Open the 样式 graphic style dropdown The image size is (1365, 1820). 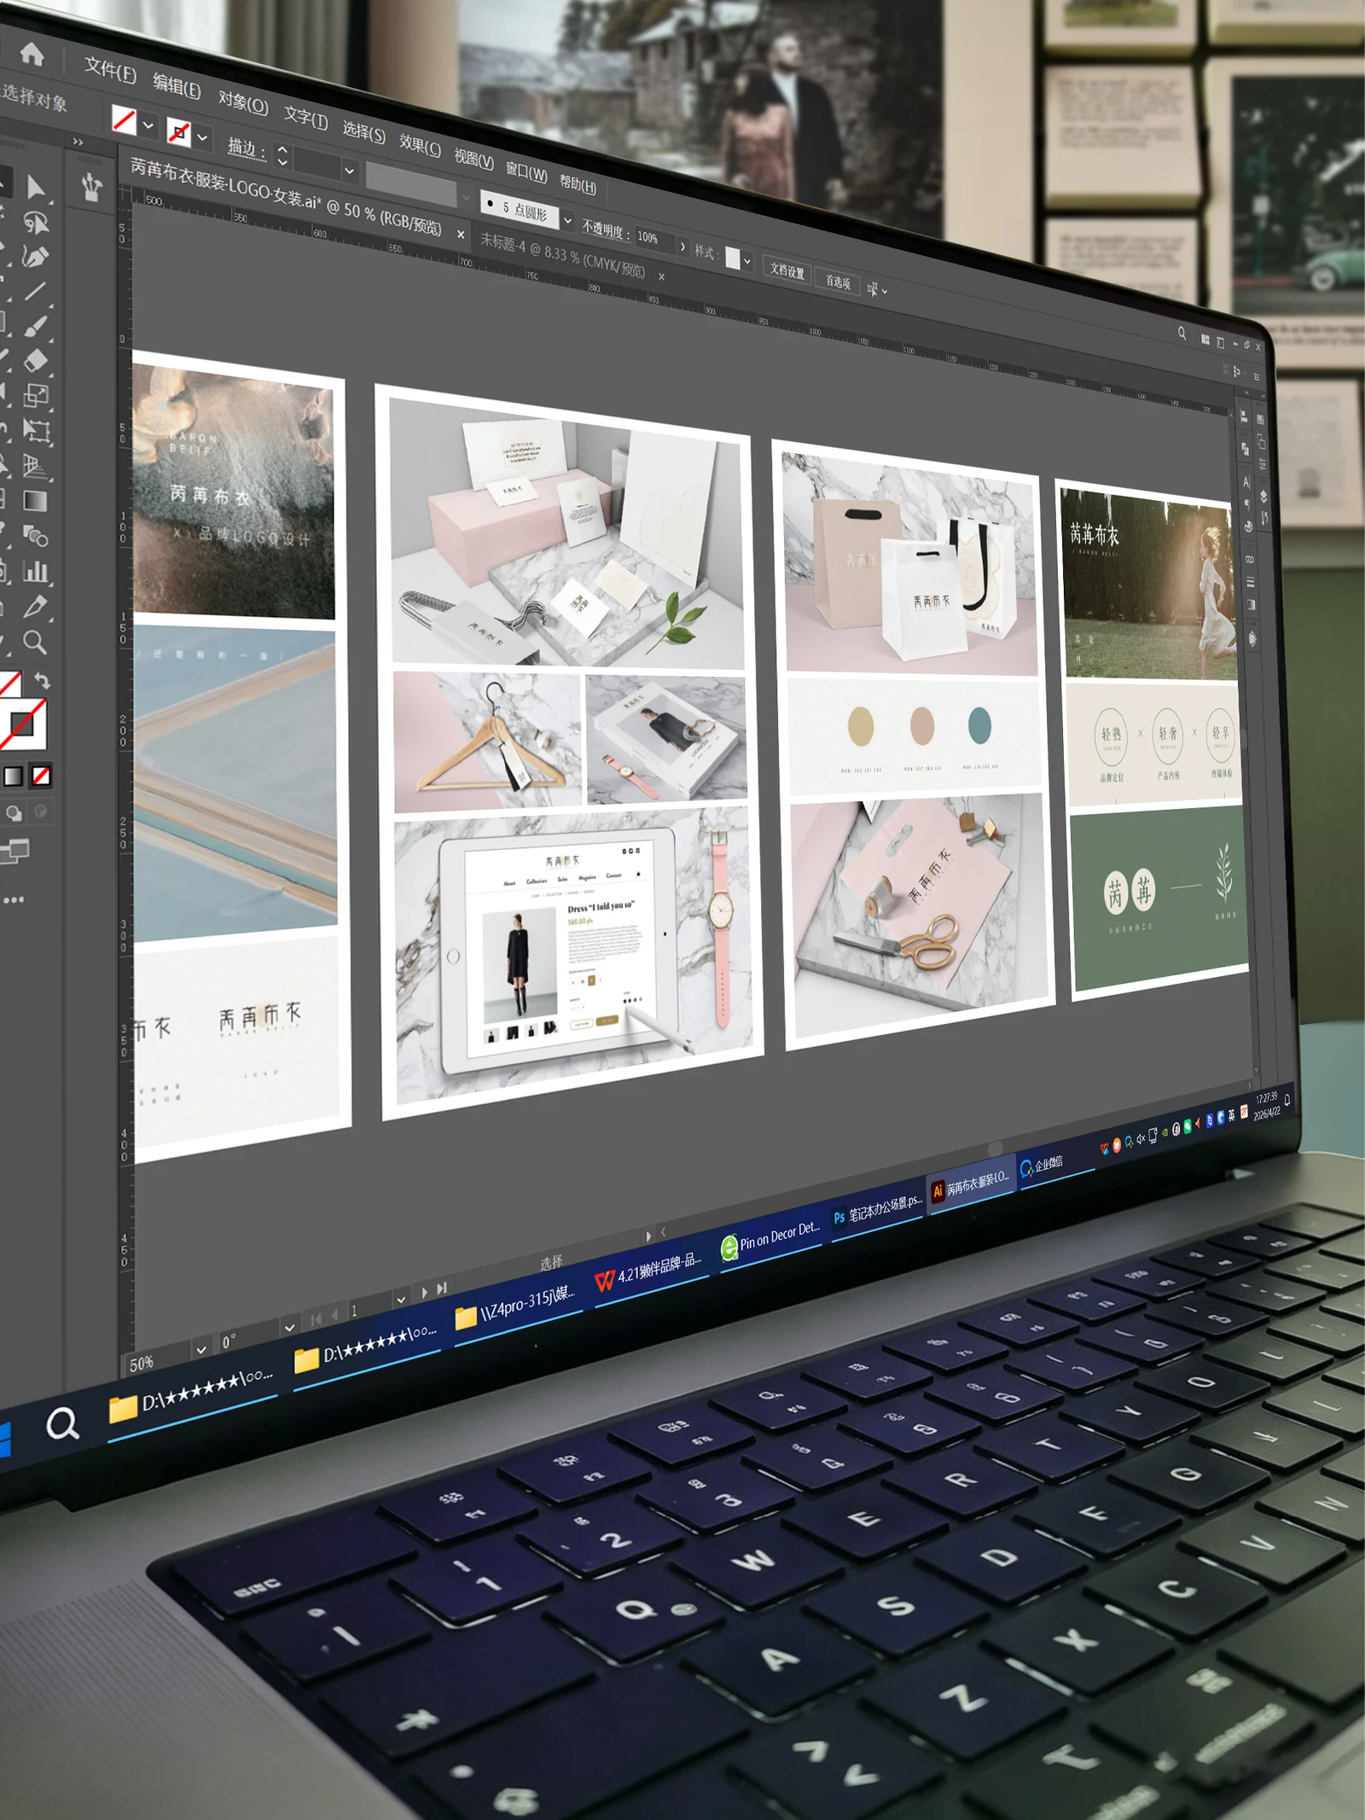tap(746, 261)
